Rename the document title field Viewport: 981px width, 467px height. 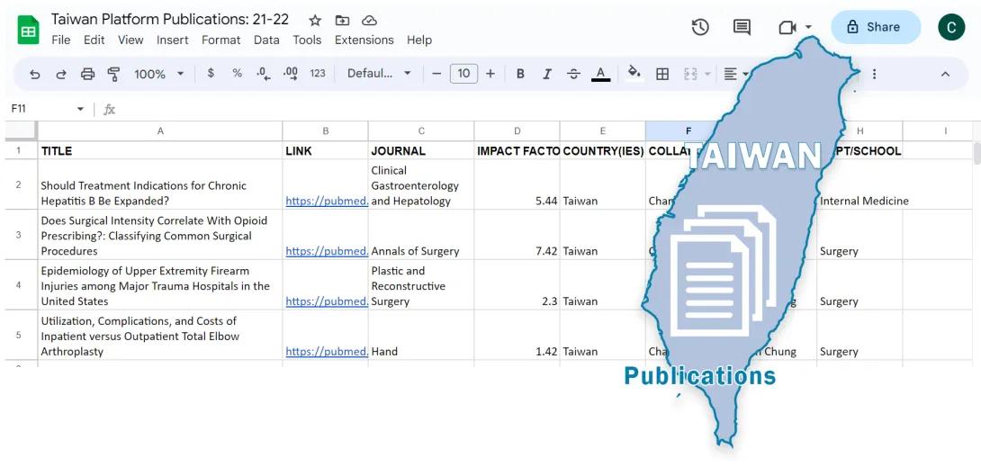[170, 20]
